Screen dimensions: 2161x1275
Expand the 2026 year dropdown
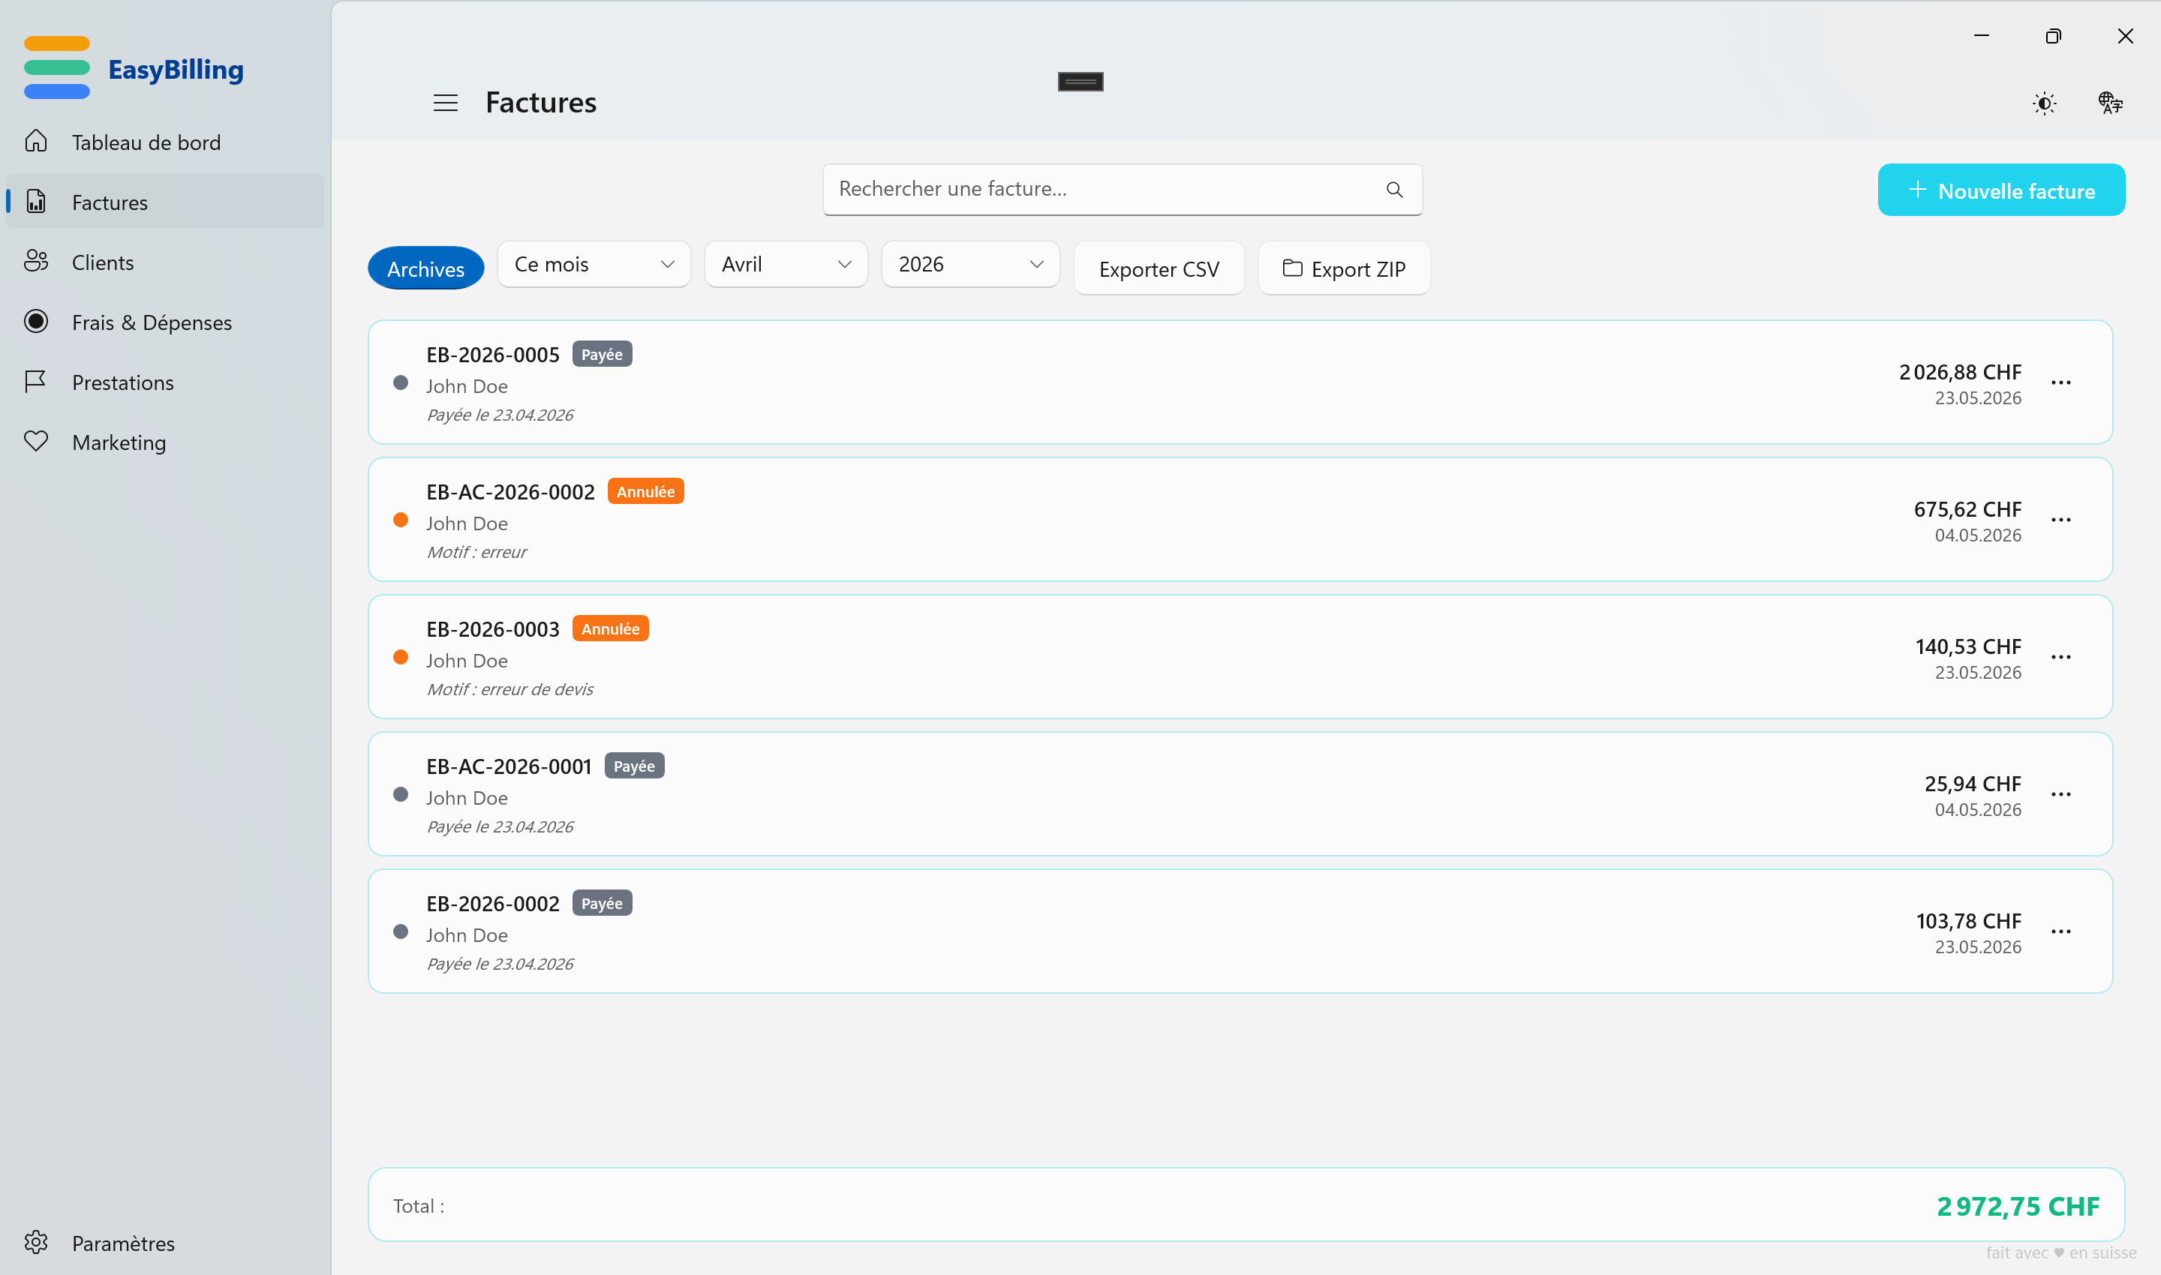969,265
